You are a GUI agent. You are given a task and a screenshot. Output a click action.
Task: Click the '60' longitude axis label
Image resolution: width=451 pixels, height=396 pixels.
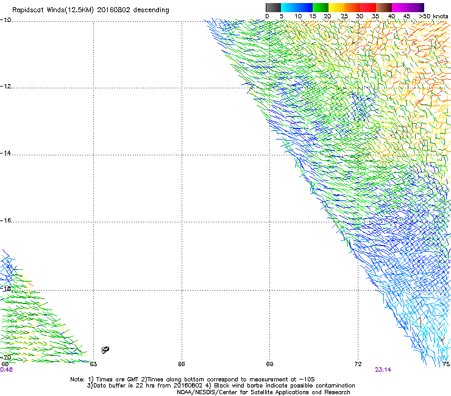[x=5, y=364]
